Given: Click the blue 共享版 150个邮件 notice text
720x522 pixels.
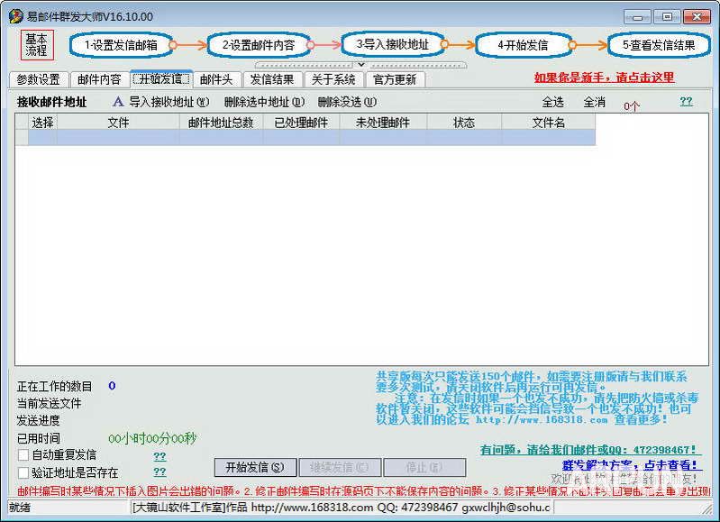Looking at the screenshot, I should (x=536, y=398).
